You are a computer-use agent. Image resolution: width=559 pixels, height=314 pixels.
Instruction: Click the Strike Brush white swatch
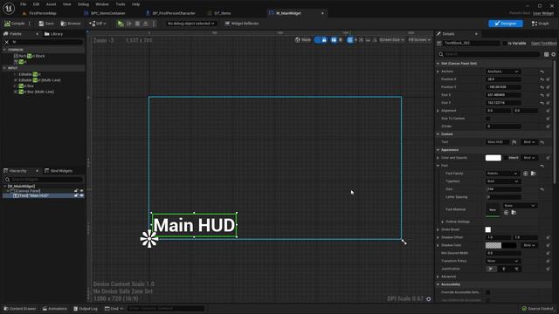[487, 229]
